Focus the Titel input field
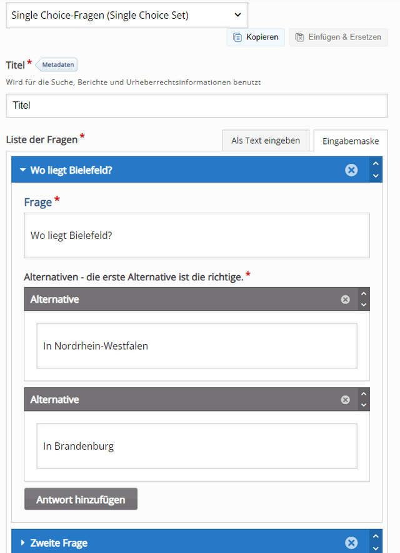Screen dimensions: 400x553 tap(197, 106)
